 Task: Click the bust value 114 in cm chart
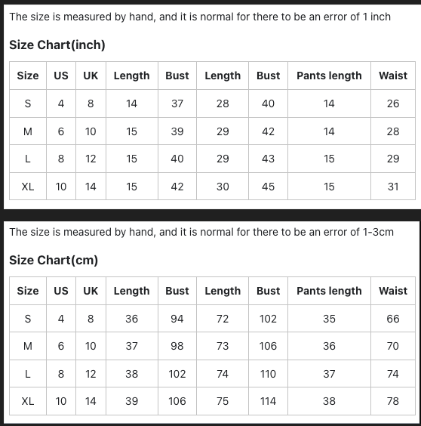point(268,401)
